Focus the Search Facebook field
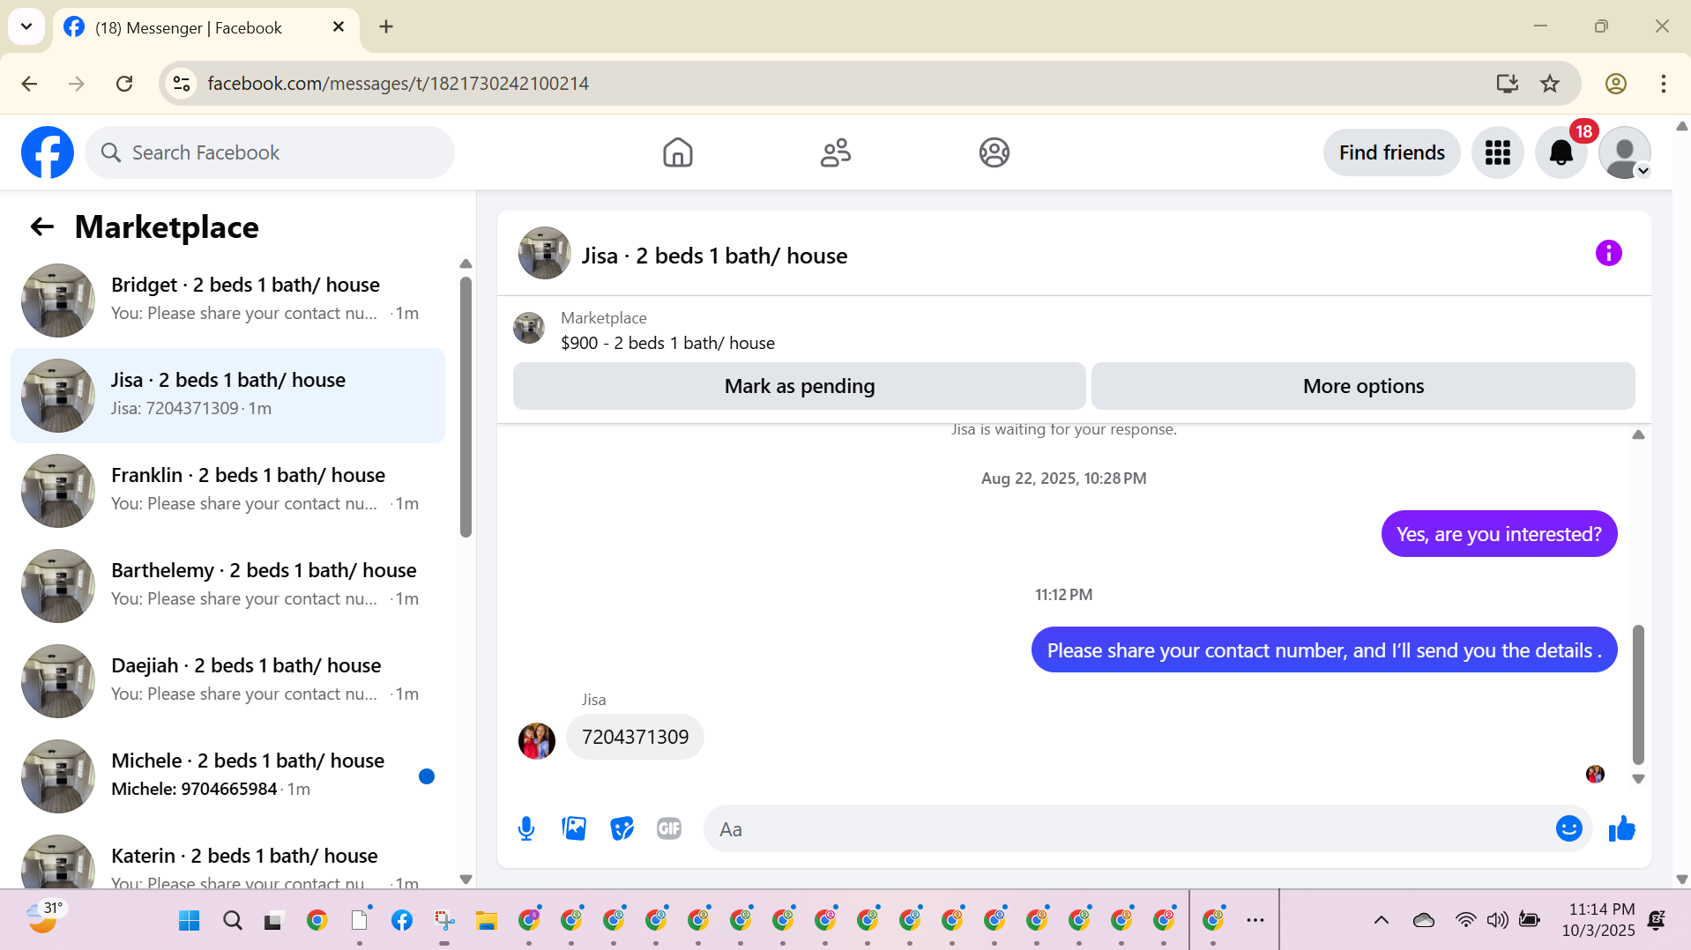 click(270, 152)
